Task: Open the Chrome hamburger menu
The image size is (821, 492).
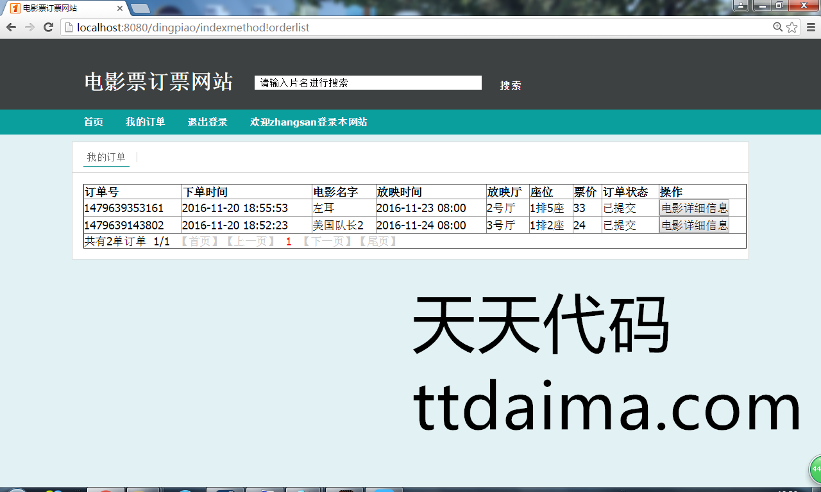Action: pyautogui.click(x=811, y=27)
